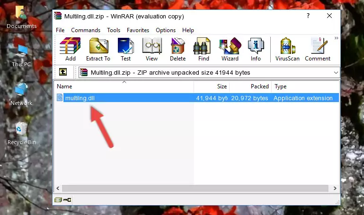Click the question mark help button
This screenshot has height=215, width=364.
308,16
